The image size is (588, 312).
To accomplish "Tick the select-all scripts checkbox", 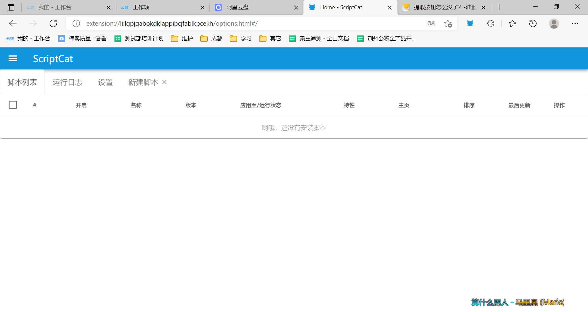I will pos(13,105).
